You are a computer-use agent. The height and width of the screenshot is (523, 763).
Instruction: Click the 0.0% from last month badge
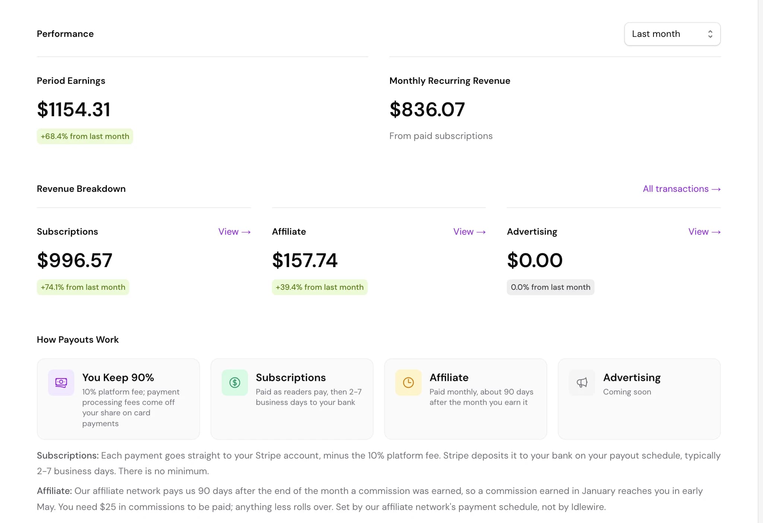[x=551, y=287]
